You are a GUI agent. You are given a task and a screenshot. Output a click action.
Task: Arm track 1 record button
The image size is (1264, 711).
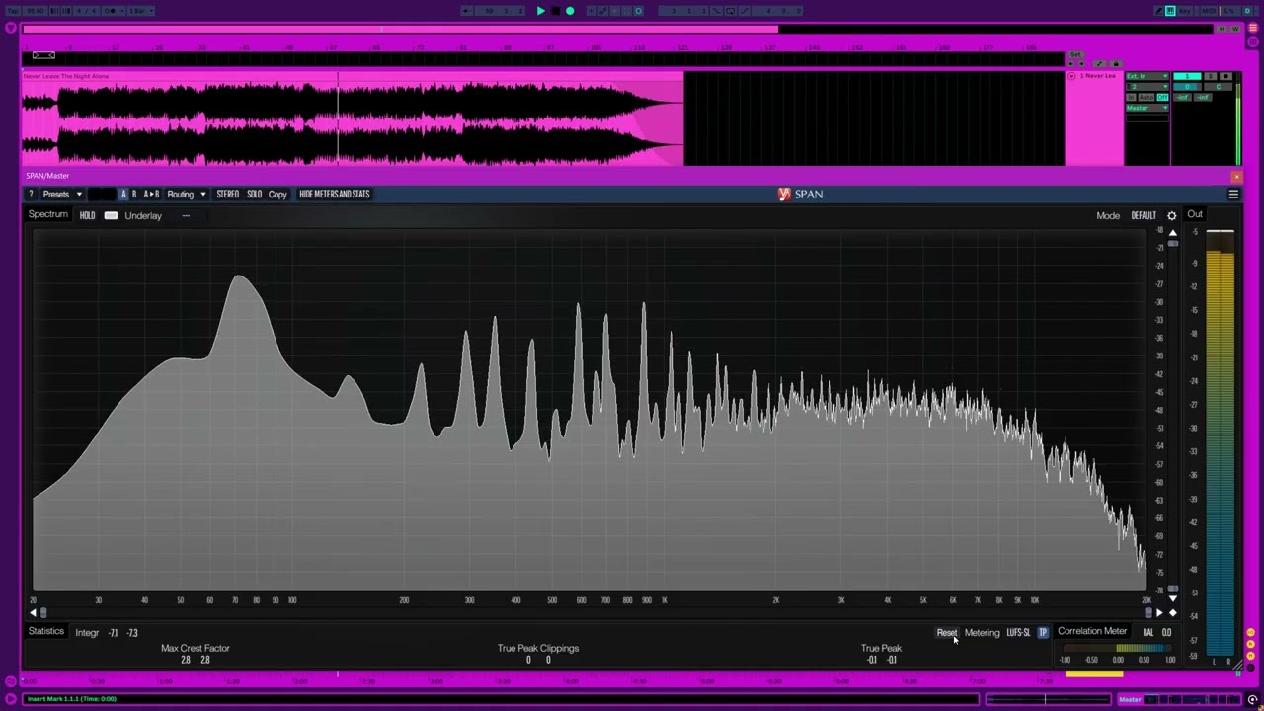pos(1225,76)
